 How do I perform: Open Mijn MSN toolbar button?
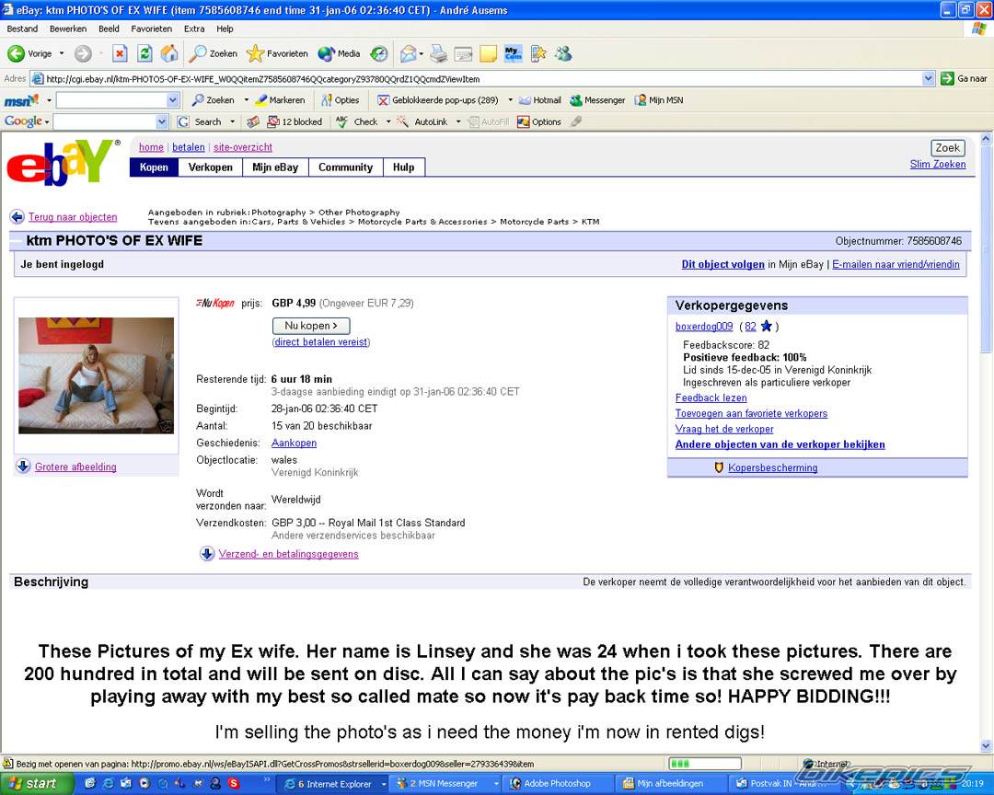pyautogui.click(x=659, y=100)
